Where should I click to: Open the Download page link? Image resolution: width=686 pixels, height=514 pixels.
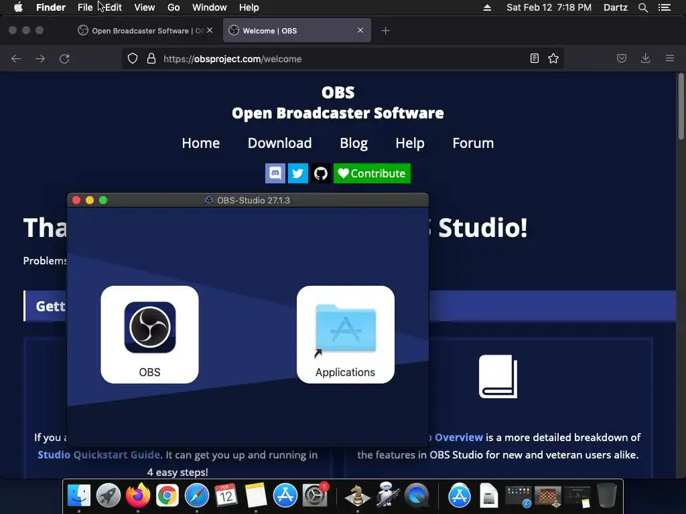[x=279, y=143]
